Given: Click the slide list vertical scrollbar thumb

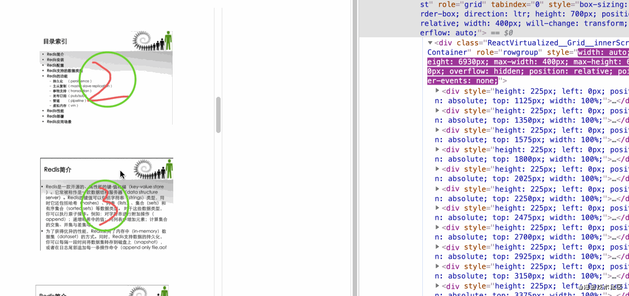Looking at the screenshot, I should (x=218, y=115).
